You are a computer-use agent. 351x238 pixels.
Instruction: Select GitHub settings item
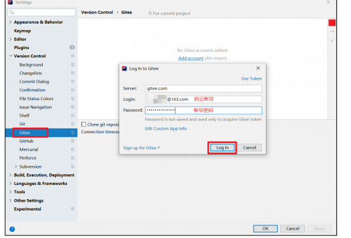tap(26, 141)
